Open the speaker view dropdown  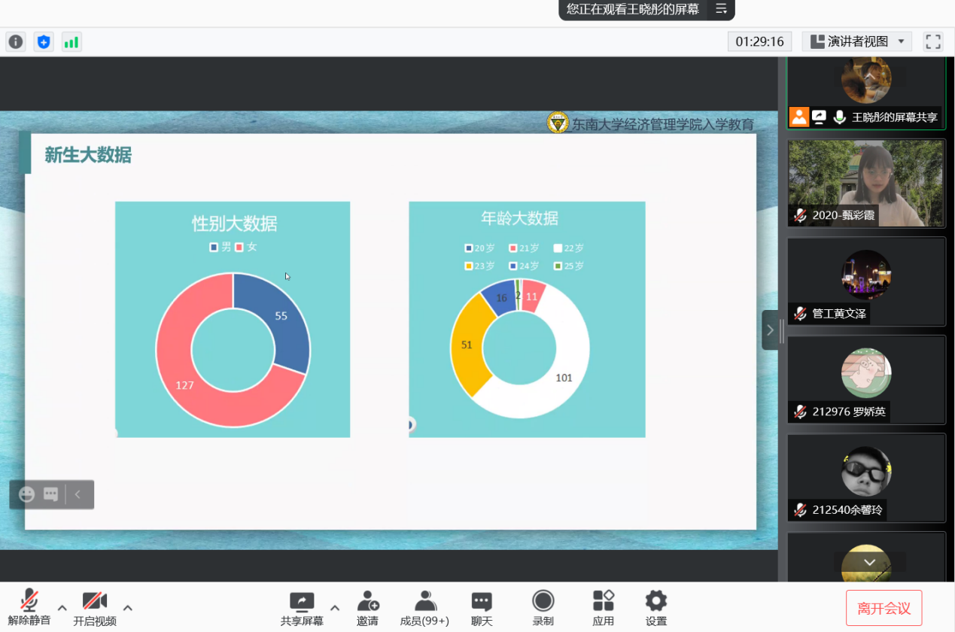(857, 42)
